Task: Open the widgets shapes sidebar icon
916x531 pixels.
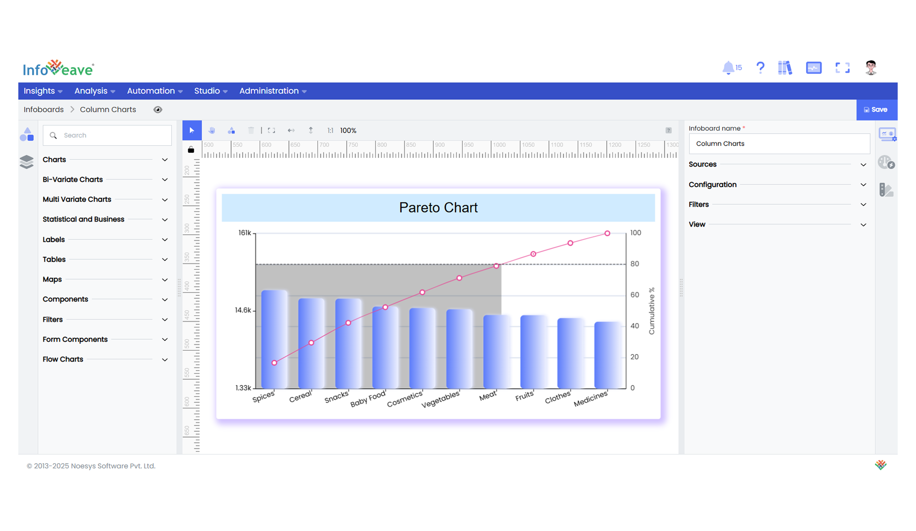Action: [27, 135]
